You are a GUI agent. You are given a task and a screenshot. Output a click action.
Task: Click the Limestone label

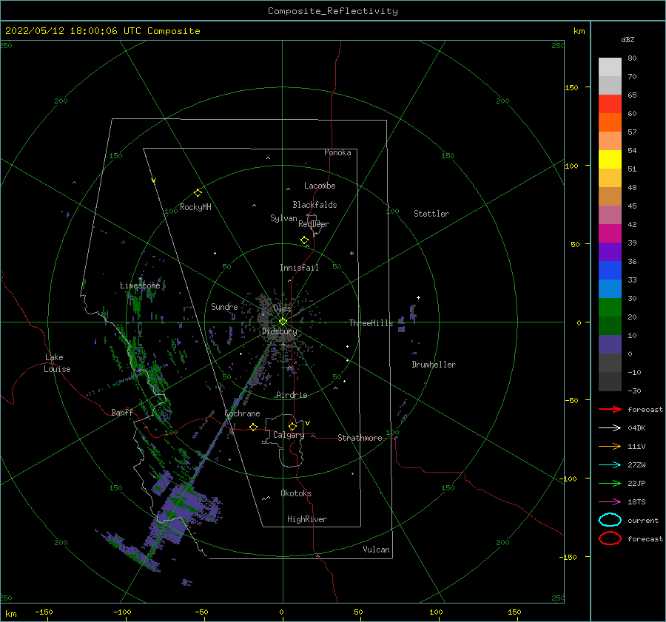pos(140,285)
